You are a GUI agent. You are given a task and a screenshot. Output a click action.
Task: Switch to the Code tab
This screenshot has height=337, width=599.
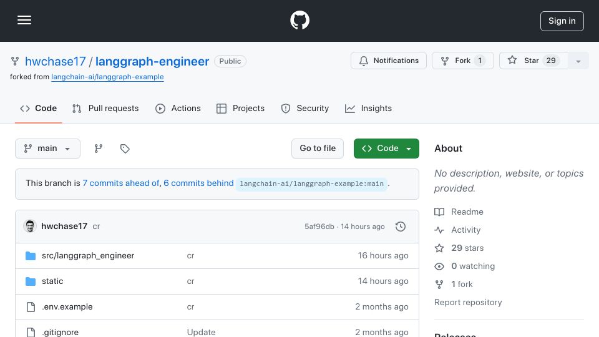tap(38, 109)
